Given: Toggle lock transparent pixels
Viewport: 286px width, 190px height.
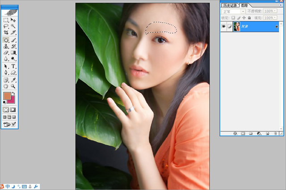Looking at the screenshot, I should pos(233,18).
